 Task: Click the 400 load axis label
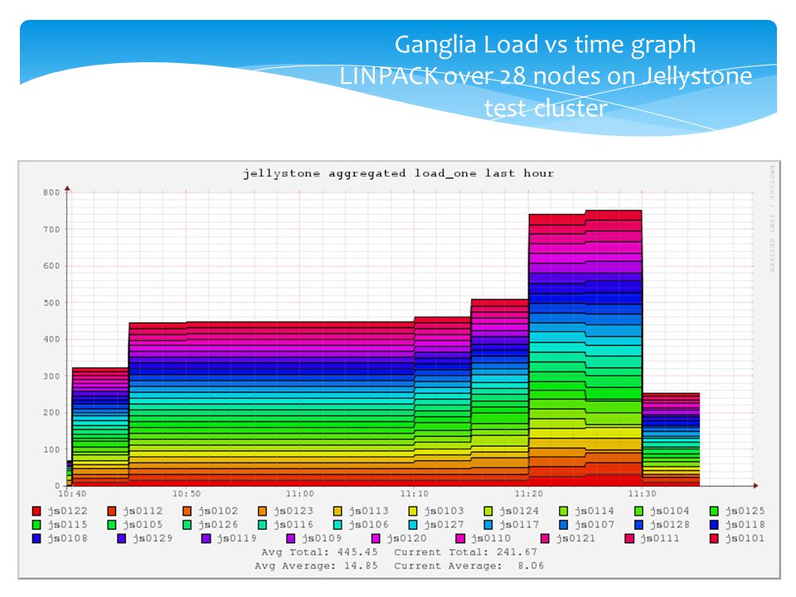click(51, 339)
